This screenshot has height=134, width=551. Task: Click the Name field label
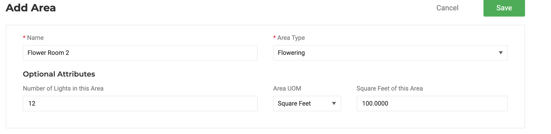(35, 38)
